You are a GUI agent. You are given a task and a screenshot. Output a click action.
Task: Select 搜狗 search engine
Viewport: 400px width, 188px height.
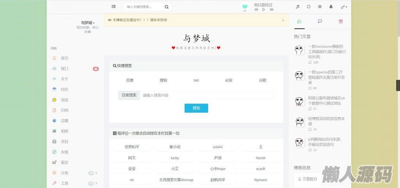pos(163,81)
